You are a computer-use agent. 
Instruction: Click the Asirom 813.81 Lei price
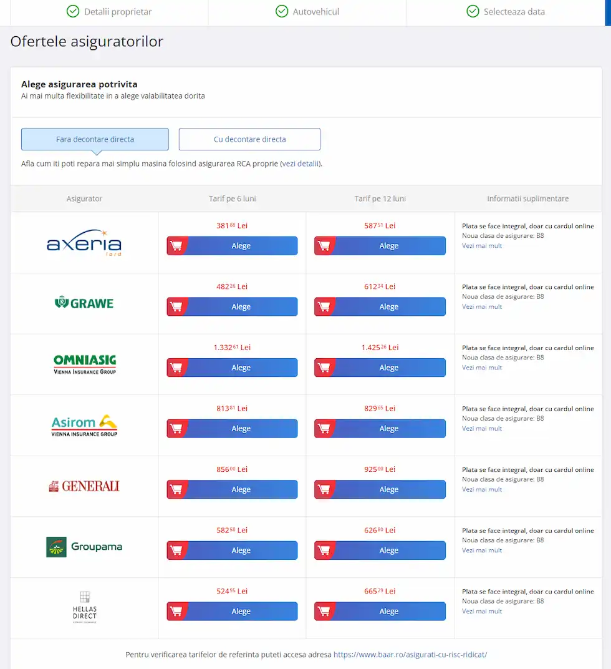[x=232, y=408]
